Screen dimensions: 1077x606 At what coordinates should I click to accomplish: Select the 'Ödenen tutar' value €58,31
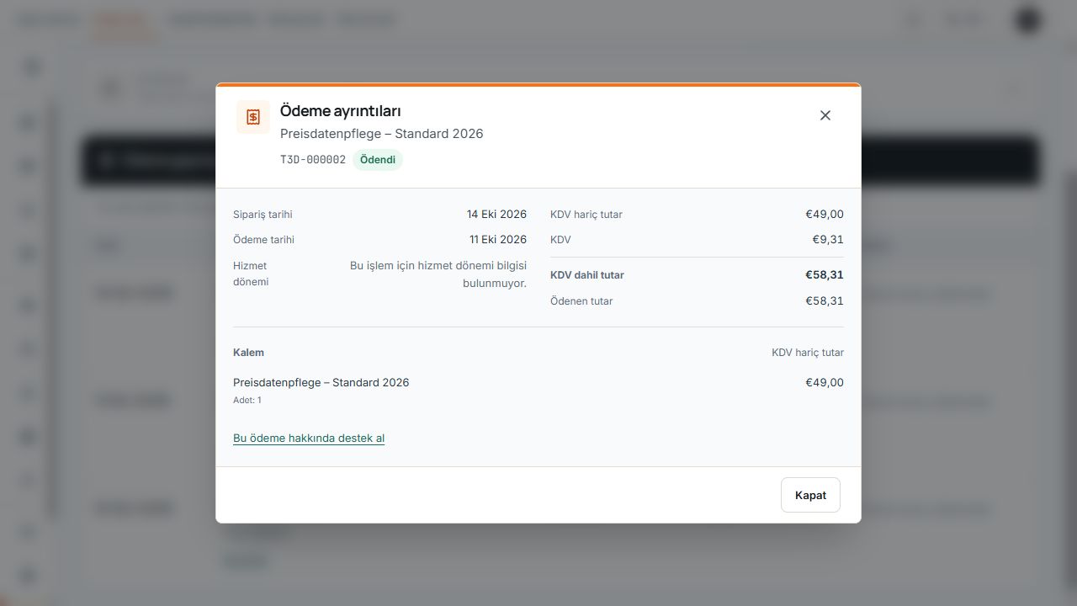click(x=825, y=301)
